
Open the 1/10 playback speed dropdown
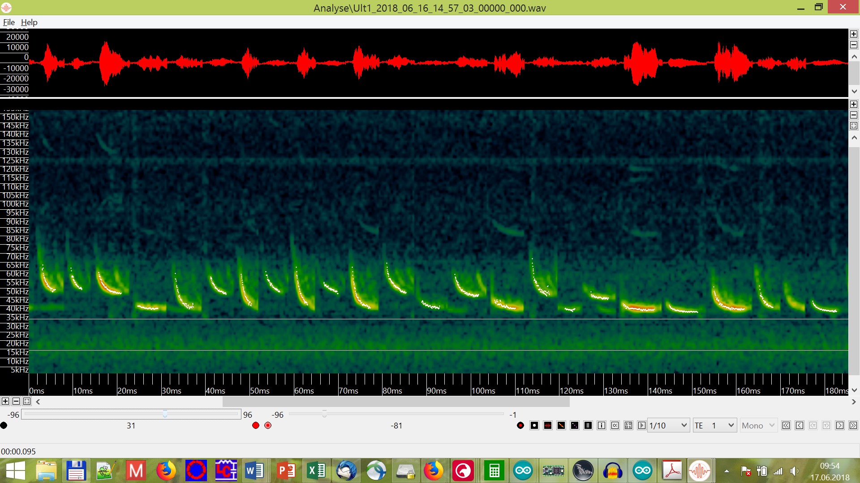pyautogui.click(x=667, y=425)
